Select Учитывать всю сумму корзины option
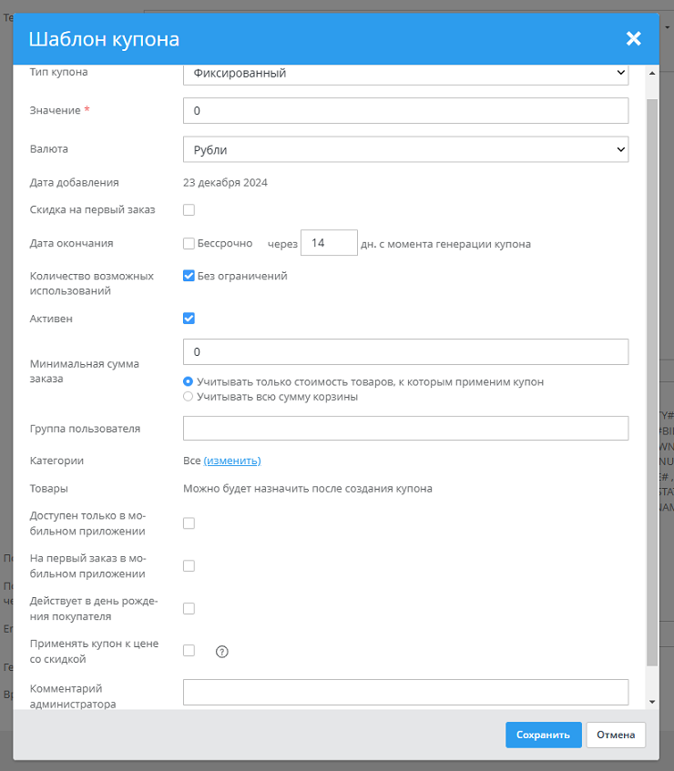 (x=189, y=397)
